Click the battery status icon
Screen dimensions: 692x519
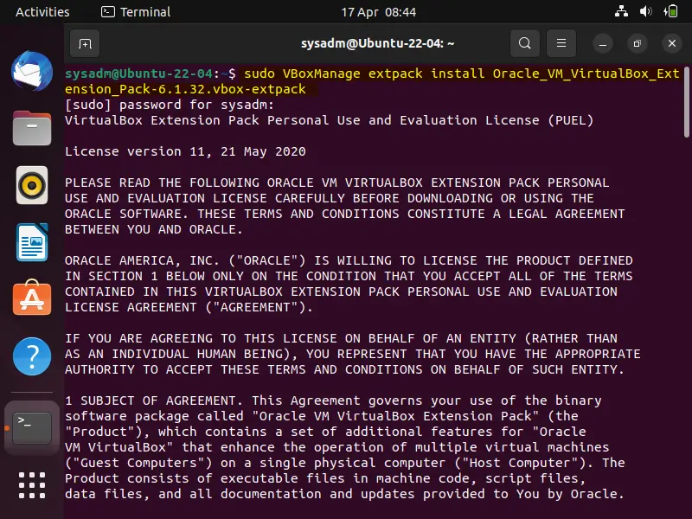pos(670,11)
